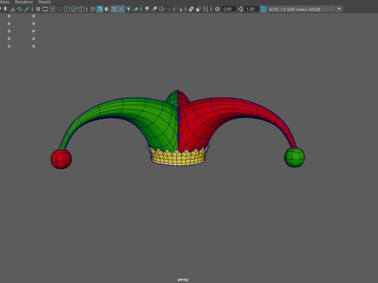Toggle the Safe Action icon

[x=74, y=9]
